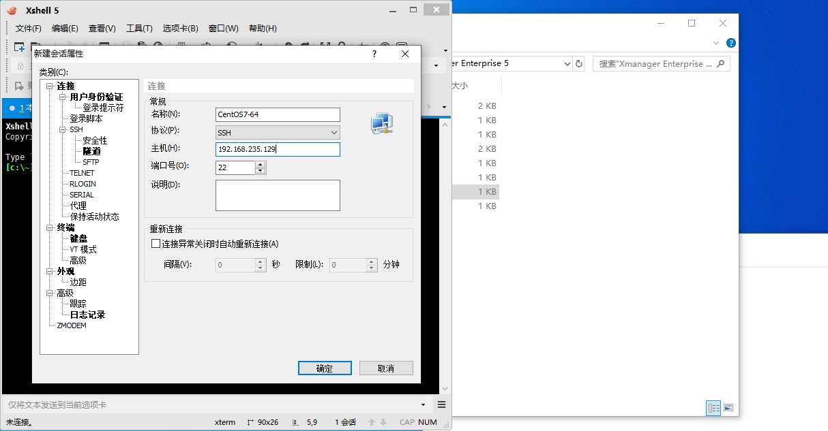Click the Explorer search Xmanager Enterprise box
The image size is (828, 431).
pos(662,63)
